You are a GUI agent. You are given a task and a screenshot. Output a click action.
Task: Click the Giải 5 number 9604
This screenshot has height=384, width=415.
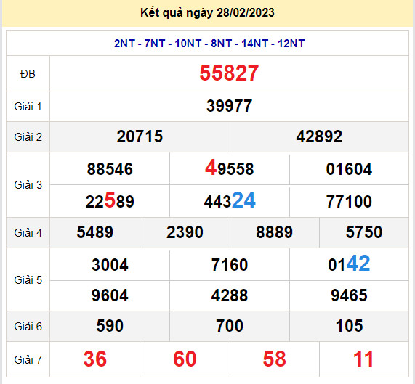coord(110,295)
